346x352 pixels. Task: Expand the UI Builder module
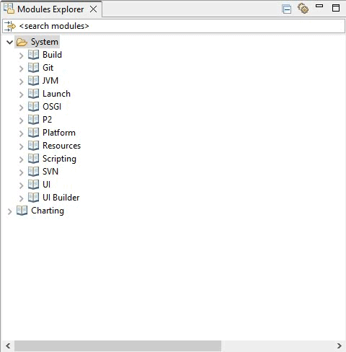22,198
